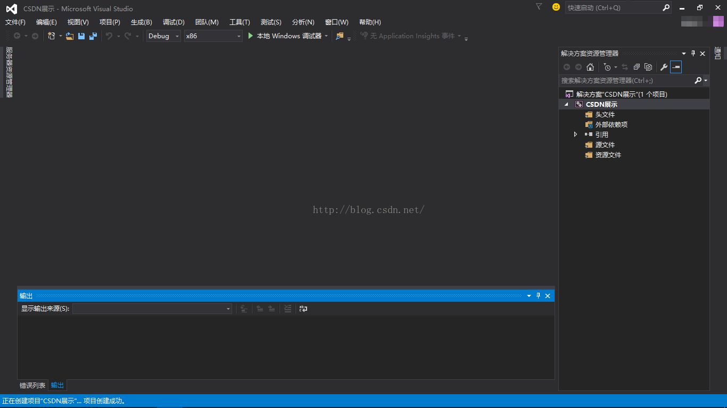Click the Home icon in Solution Explorer
The image size is (727, 408).
click(x=590, y=67)
